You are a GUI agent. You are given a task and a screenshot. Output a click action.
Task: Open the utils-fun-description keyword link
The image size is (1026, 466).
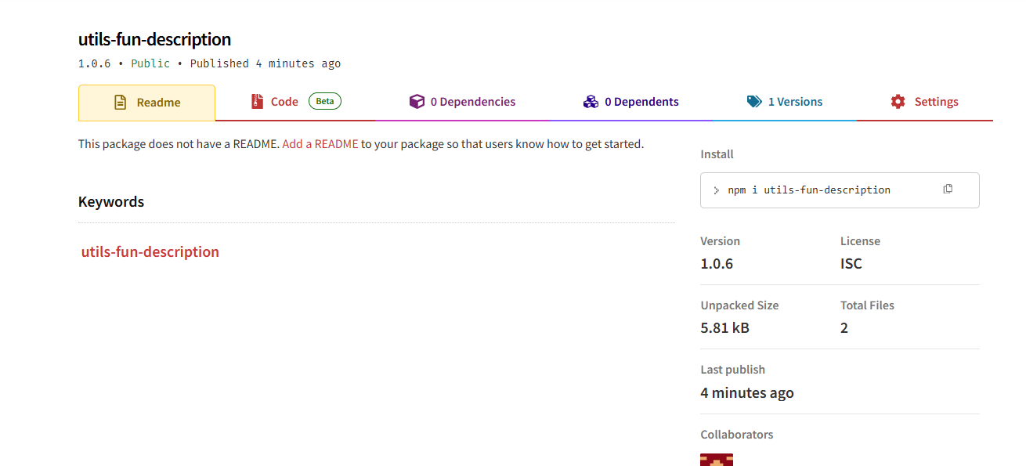tap(150, 252)
